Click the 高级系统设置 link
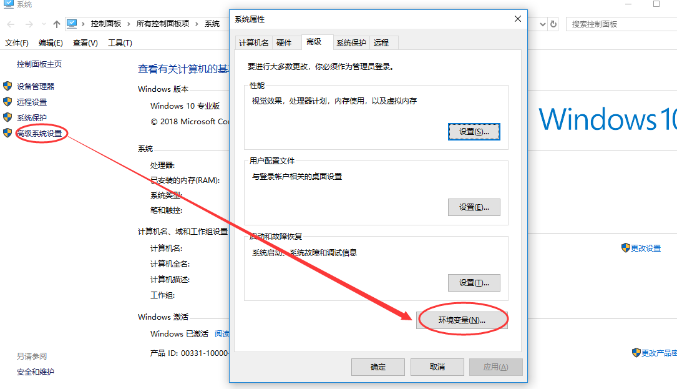The image size is (677, 389). pos(39,133)
